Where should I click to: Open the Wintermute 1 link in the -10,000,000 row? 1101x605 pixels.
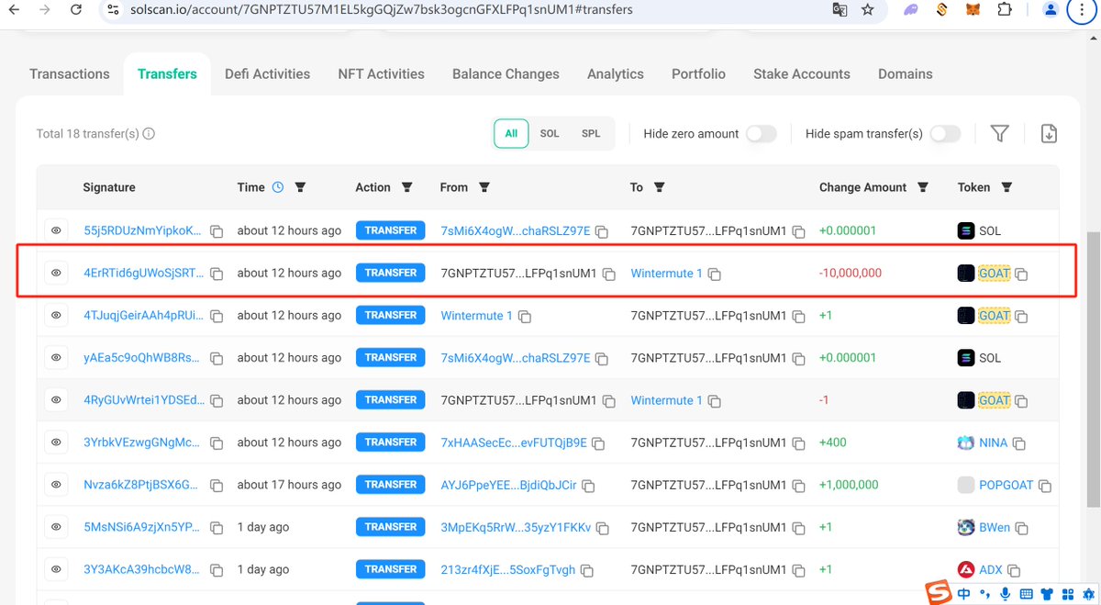tap(667, 274)
